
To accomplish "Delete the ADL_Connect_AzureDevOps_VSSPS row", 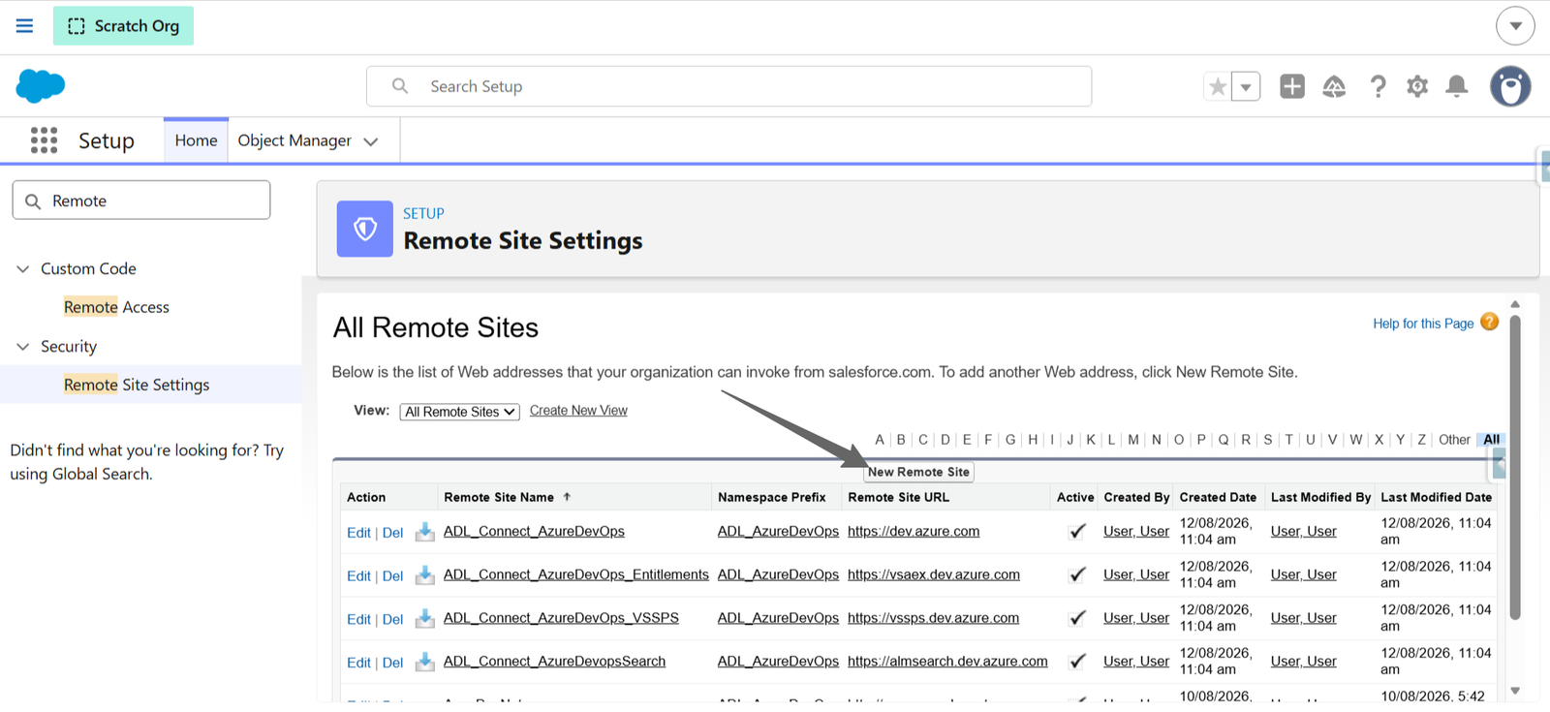I will click(x=392, y=619).
